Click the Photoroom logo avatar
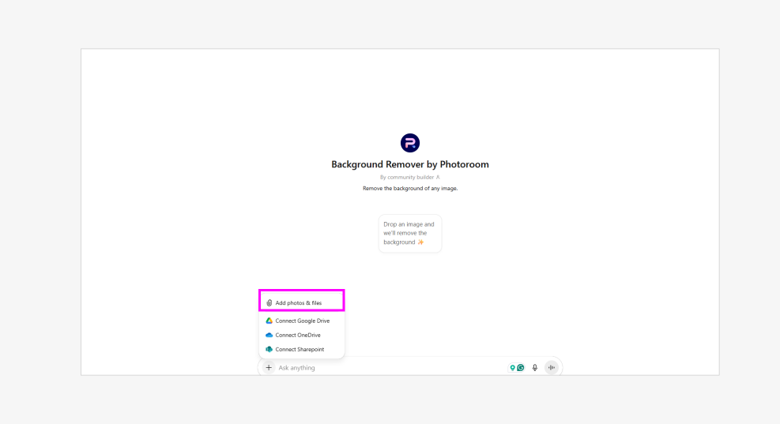Screen dimensions: 780x424 [x=410, y=143]
